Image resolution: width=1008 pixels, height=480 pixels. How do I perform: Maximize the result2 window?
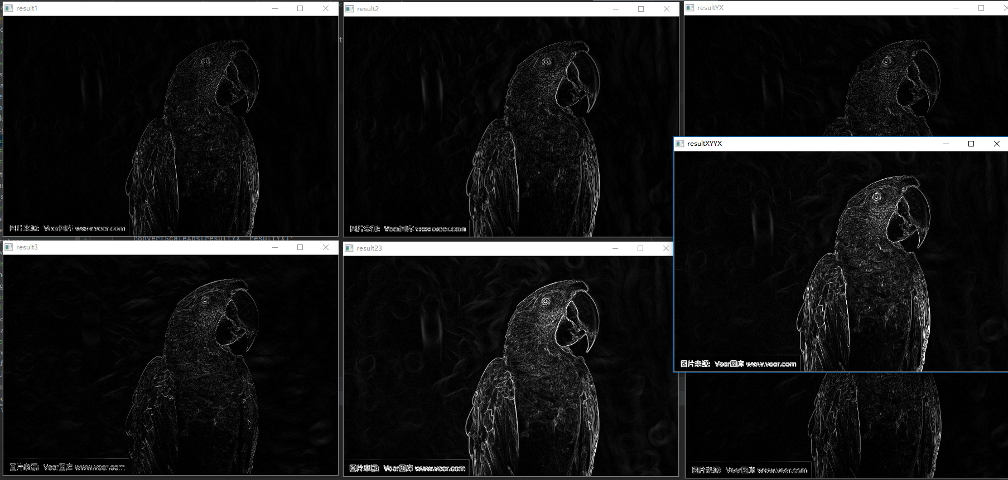(641, 9)
